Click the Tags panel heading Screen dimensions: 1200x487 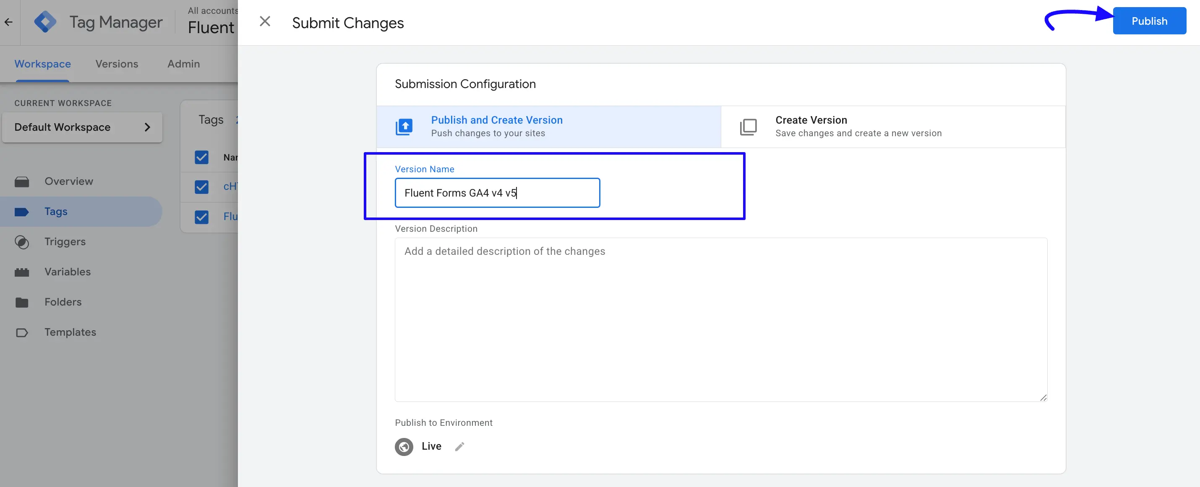tap(211, 119)
